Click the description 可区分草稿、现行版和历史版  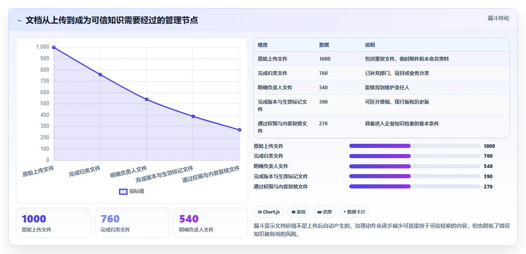(x=397, y=102)
